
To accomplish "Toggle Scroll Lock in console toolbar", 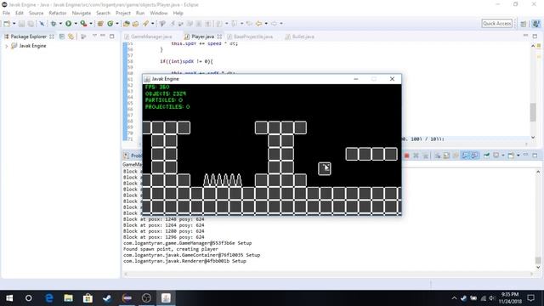I will point(446,156).
